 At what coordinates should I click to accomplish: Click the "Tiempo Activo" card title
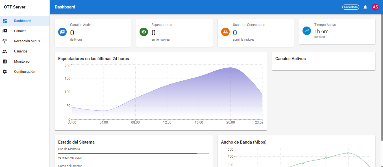(x=325, y=25)
